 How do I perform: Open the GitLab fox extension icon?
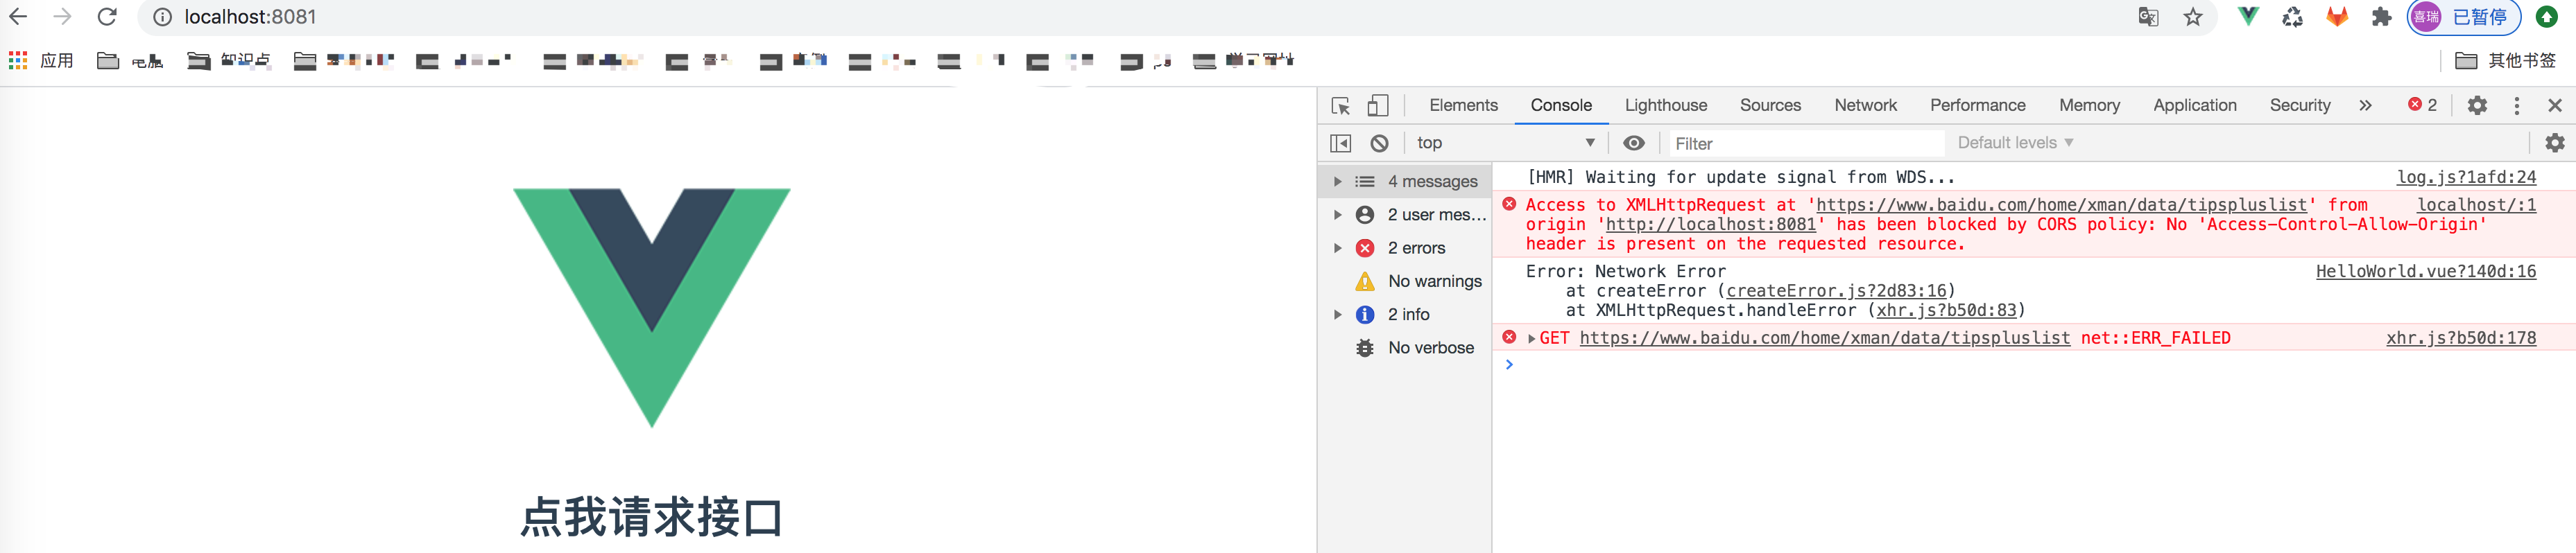tap(2337, 17)
